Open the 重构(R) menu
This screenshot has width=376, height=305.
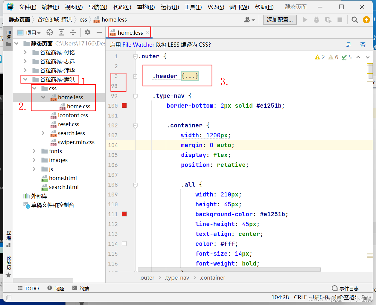click(146, 7)
